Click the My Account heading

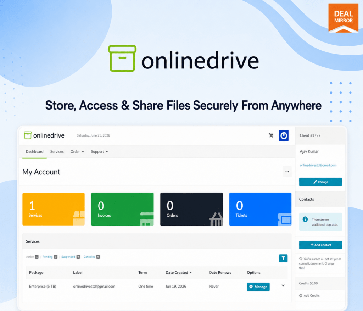41,172
